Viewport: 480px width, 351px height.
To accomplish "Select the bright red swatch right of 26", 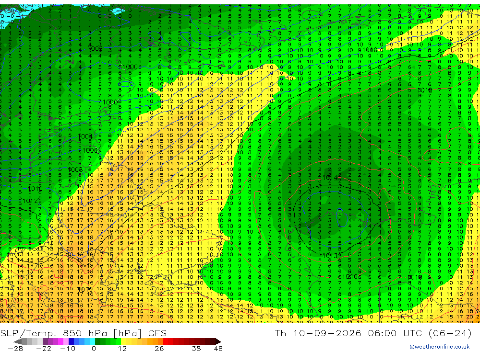I will 166,341.
